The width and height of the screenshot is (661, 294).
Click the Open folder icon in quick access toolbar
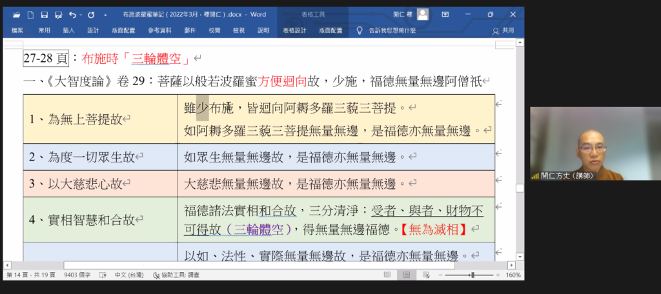[x=16, y=14]
